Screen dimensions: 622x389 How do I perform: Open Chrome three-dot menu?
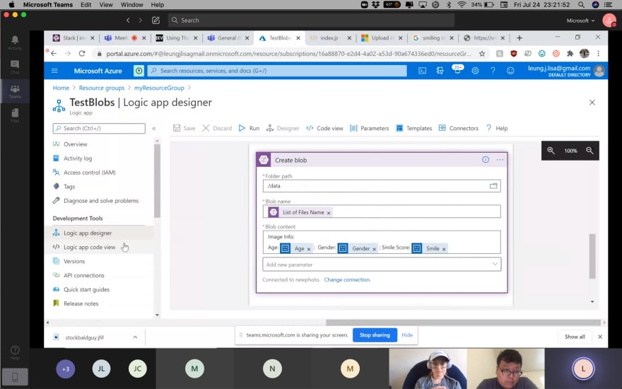(x=598, y=53)
